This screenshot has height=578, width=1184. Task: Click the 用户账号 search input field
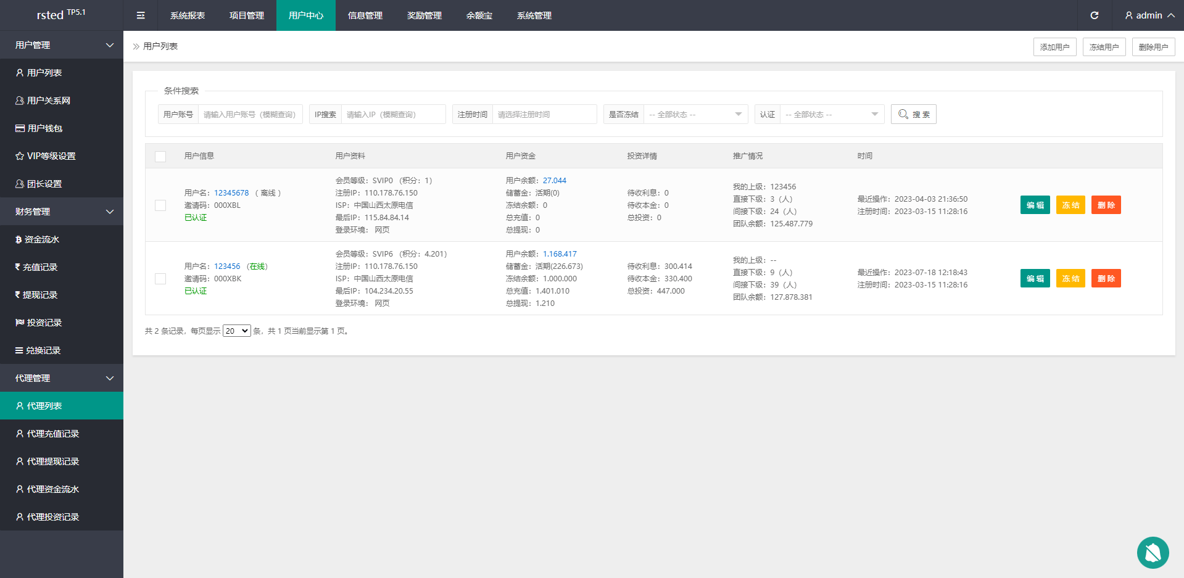tap(250, 114)
